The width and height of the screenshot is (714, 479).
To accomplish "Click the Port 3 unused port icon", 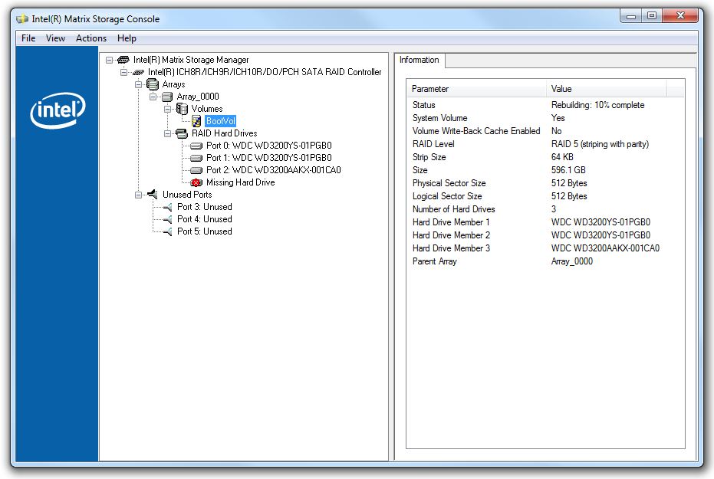I will click(167, 207).
